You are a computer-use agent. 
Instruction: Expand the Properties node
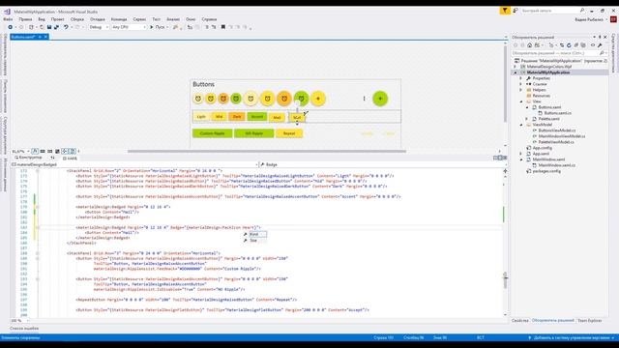(520, 78)
